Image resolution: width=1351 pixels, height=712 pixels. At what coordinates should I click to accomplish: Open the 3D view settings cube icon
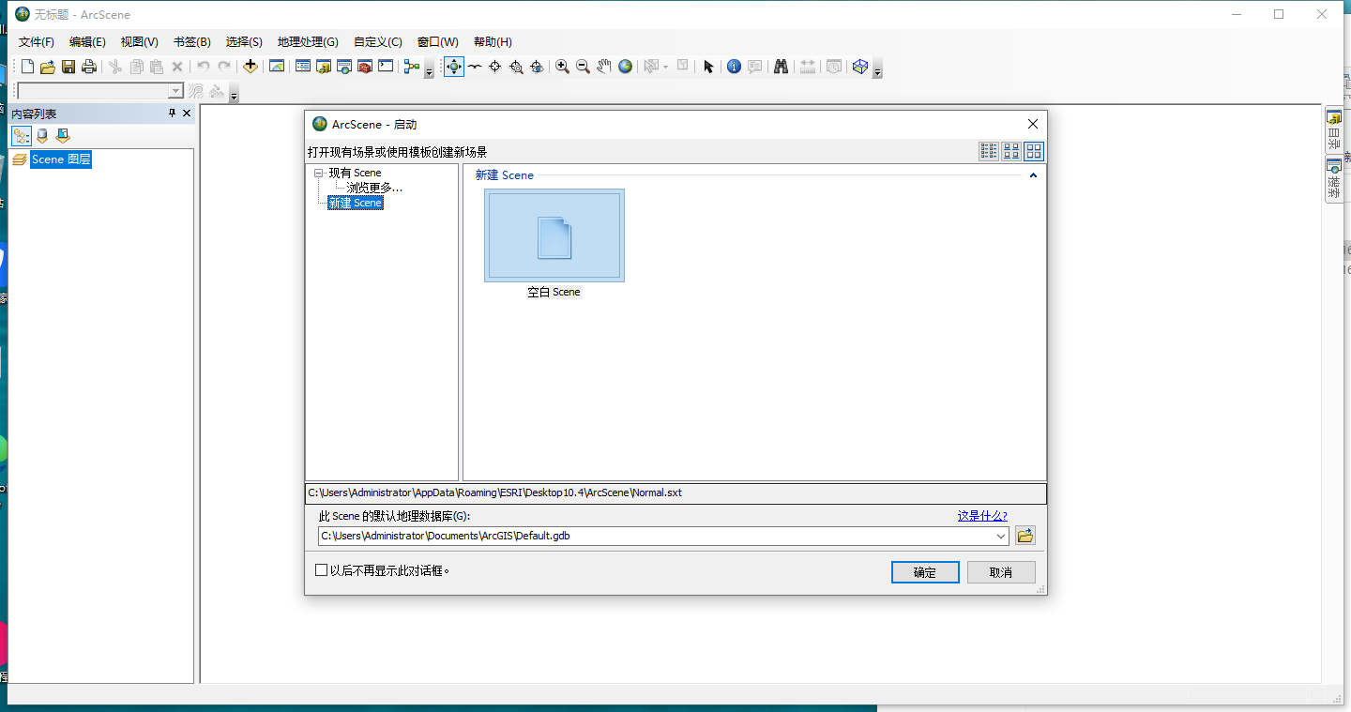tap(860, 67)
